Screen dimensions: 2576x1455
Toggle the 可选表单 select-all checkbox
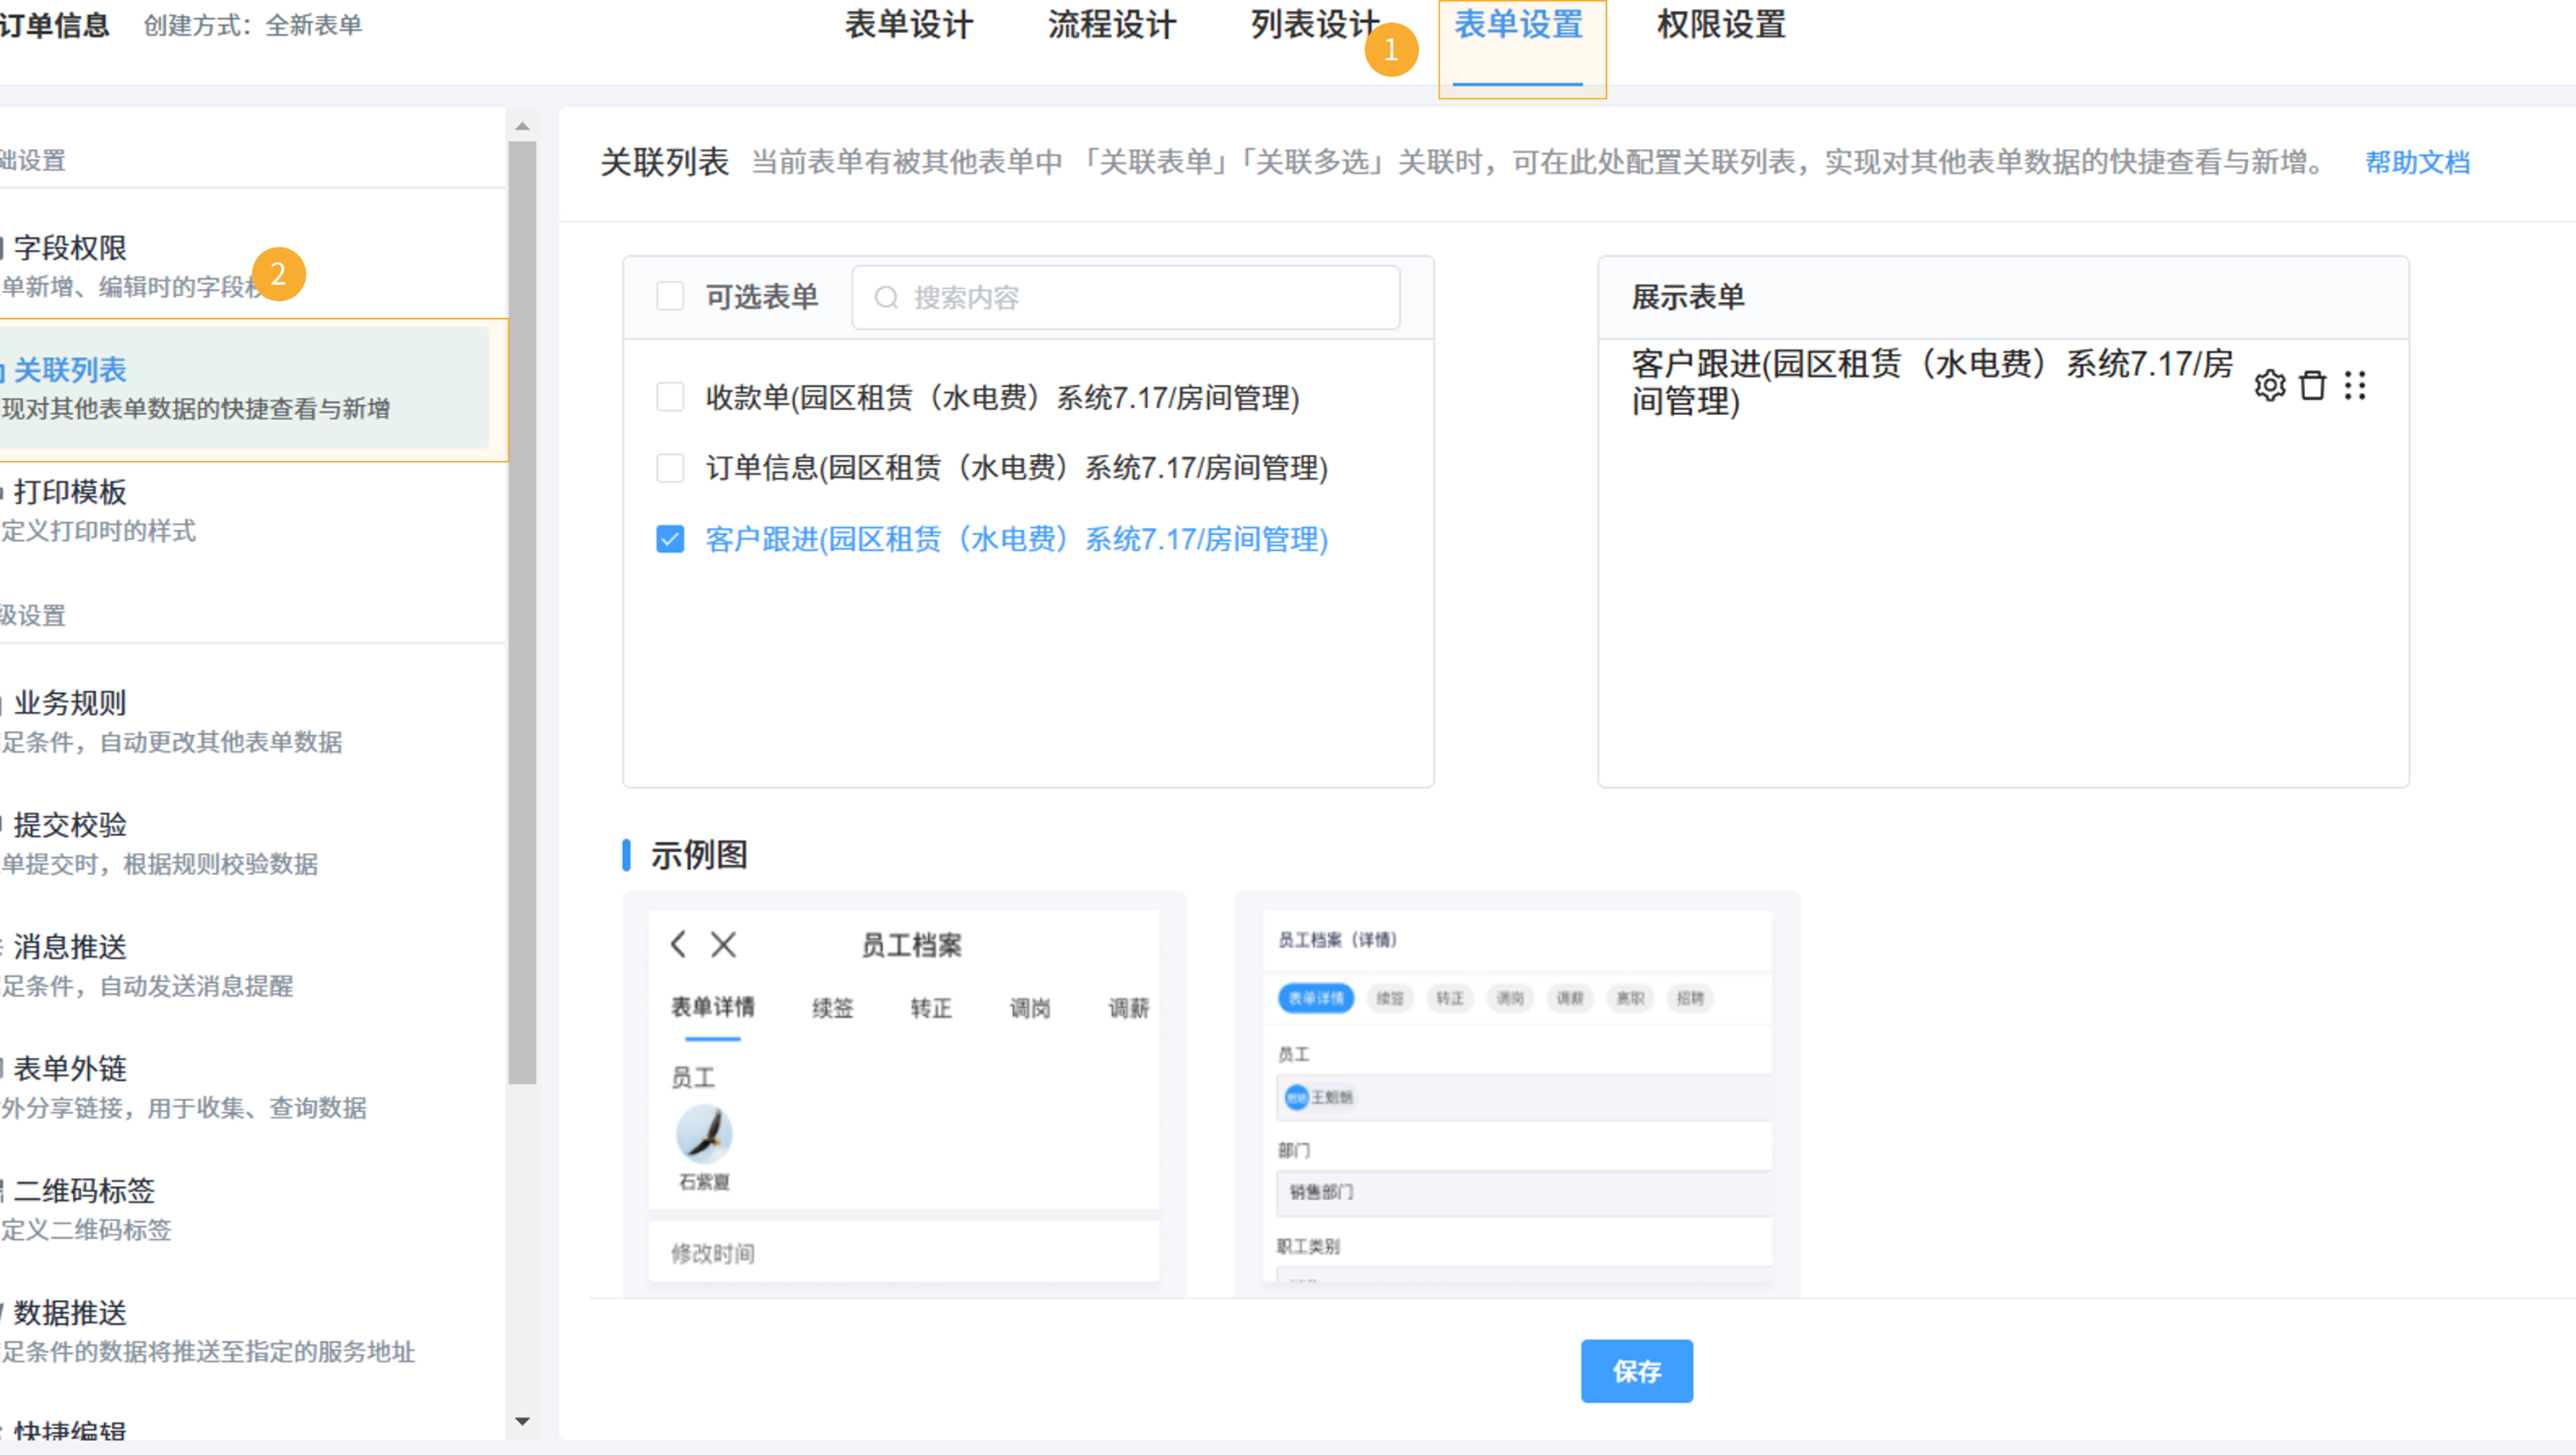[670, 296]
